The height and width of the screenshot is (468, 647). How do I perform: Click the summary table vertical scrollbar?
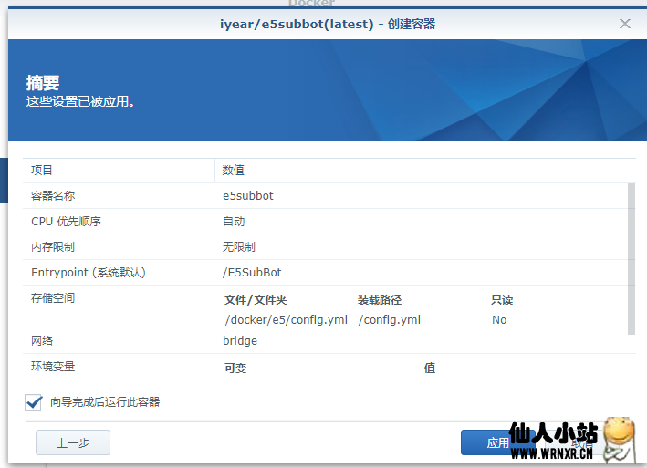click(x=631, y=259)
